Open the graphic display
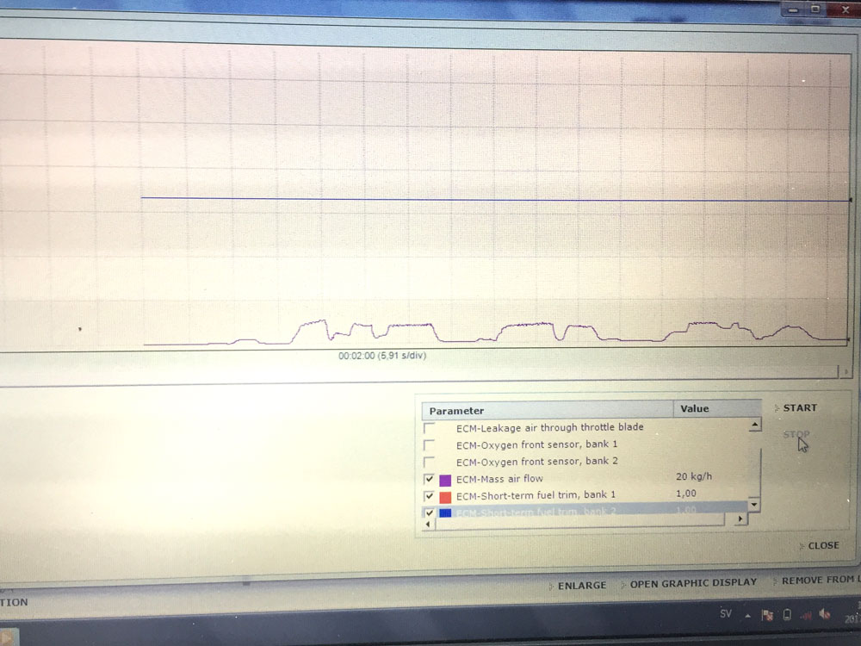The height and width of the screenshot is (646, 861). point(692,582)
